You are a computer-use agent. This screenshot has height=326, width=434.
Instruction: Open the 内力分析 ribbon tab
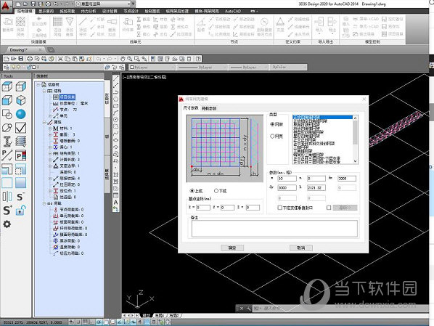(x=89, y=11)
